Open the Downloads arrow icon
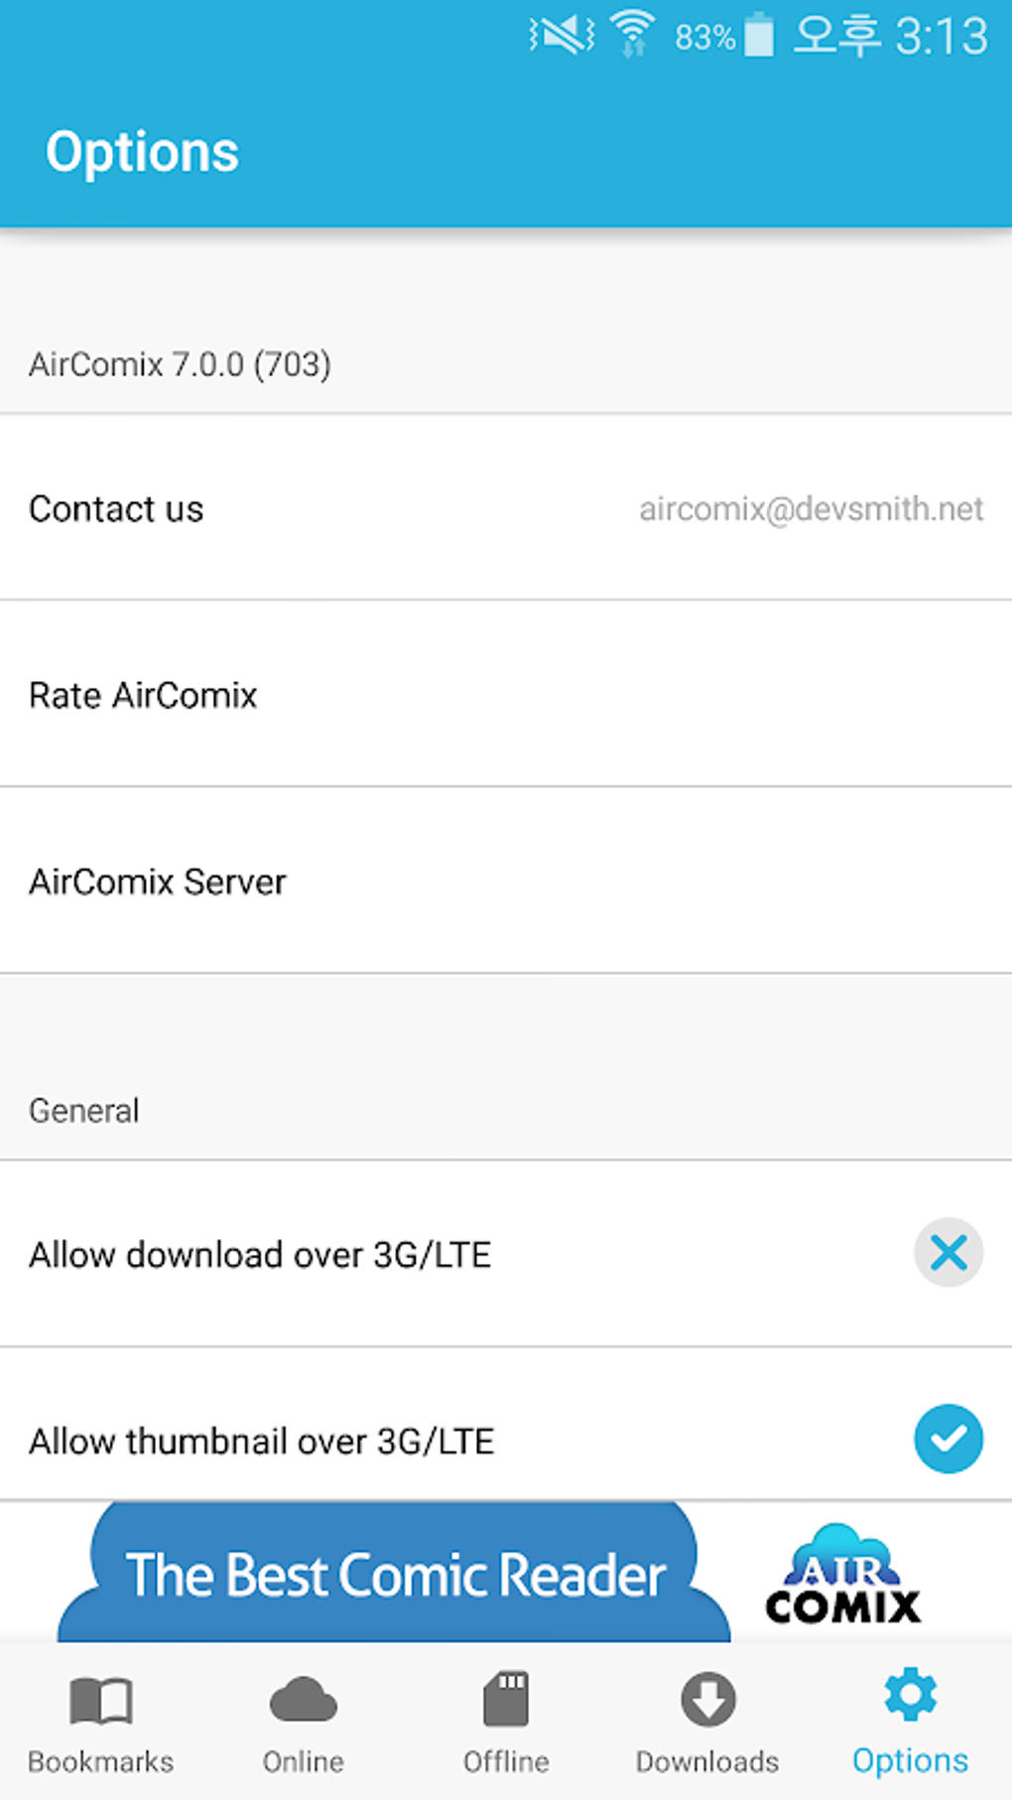This screenshot has width=1012, height=1800. click(x=707, y=1700)
